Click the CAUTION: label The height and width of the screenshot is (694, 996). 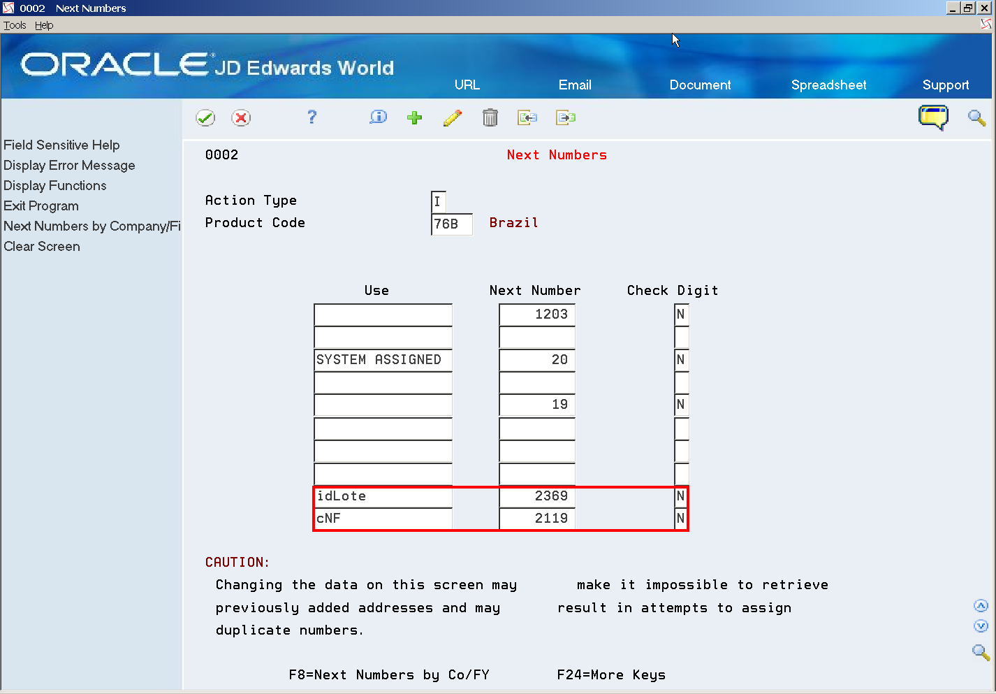[x=237, y=562]
